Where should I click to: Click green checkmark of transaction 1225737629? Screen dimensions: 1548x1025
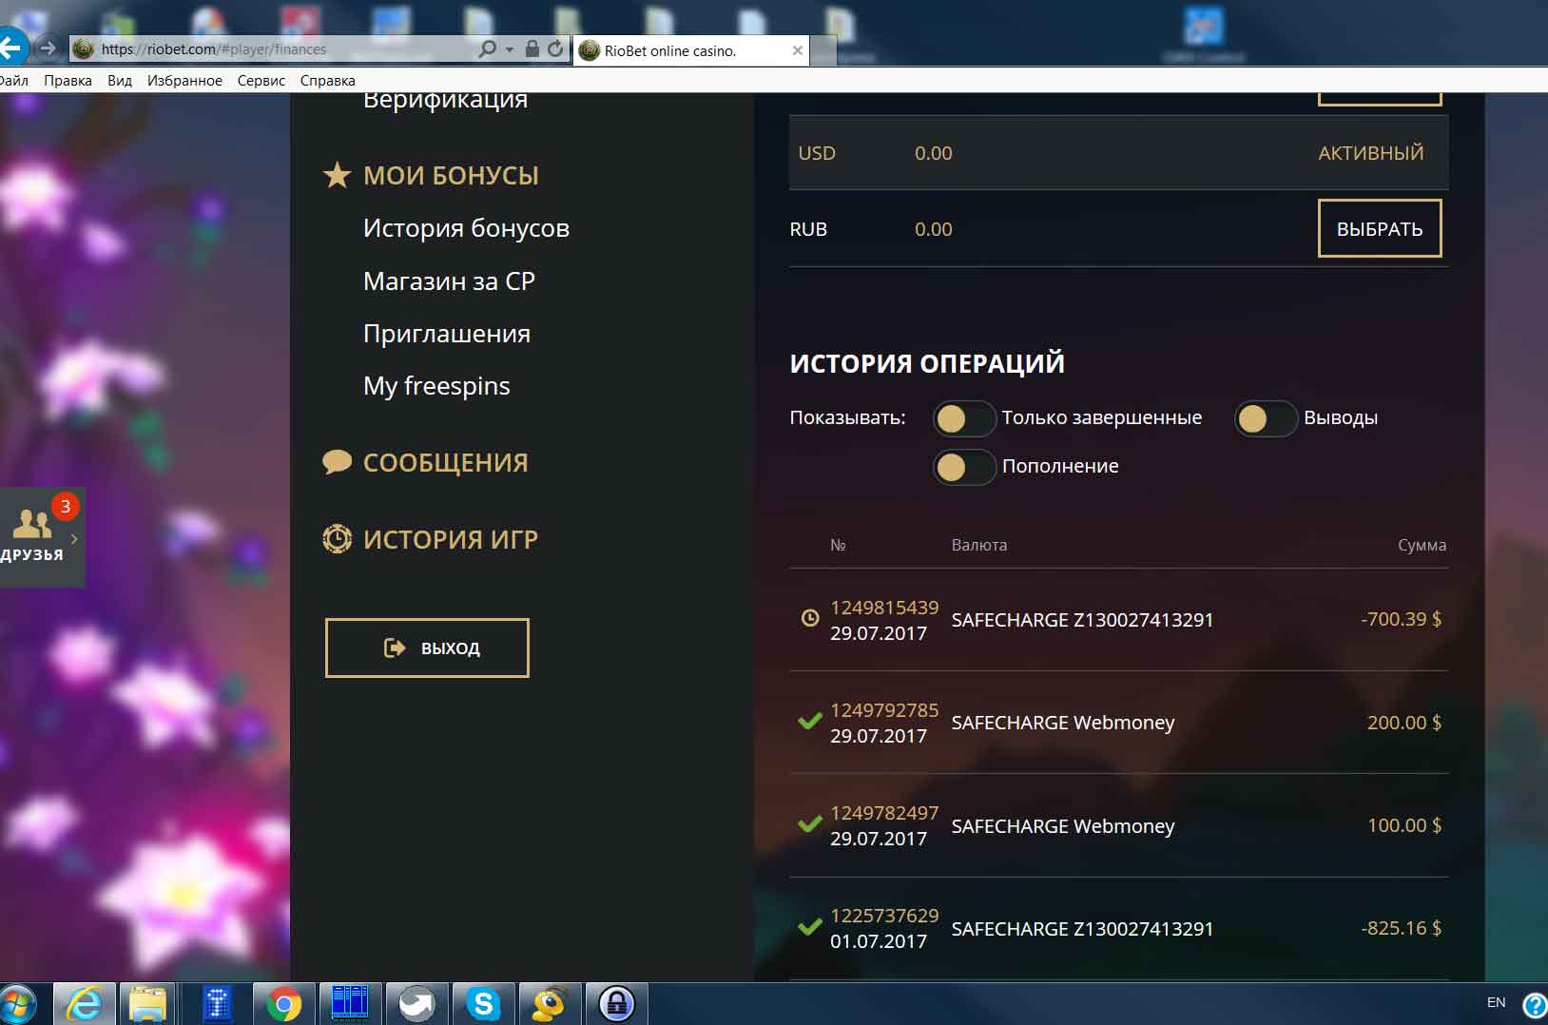pos(810,926)
